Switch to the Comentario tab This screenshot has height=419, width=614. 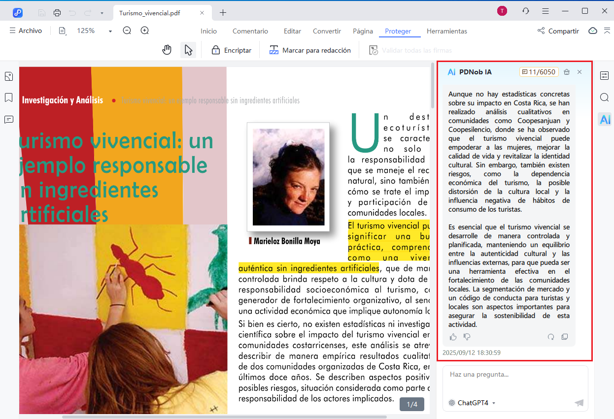[x=250, y=31]
